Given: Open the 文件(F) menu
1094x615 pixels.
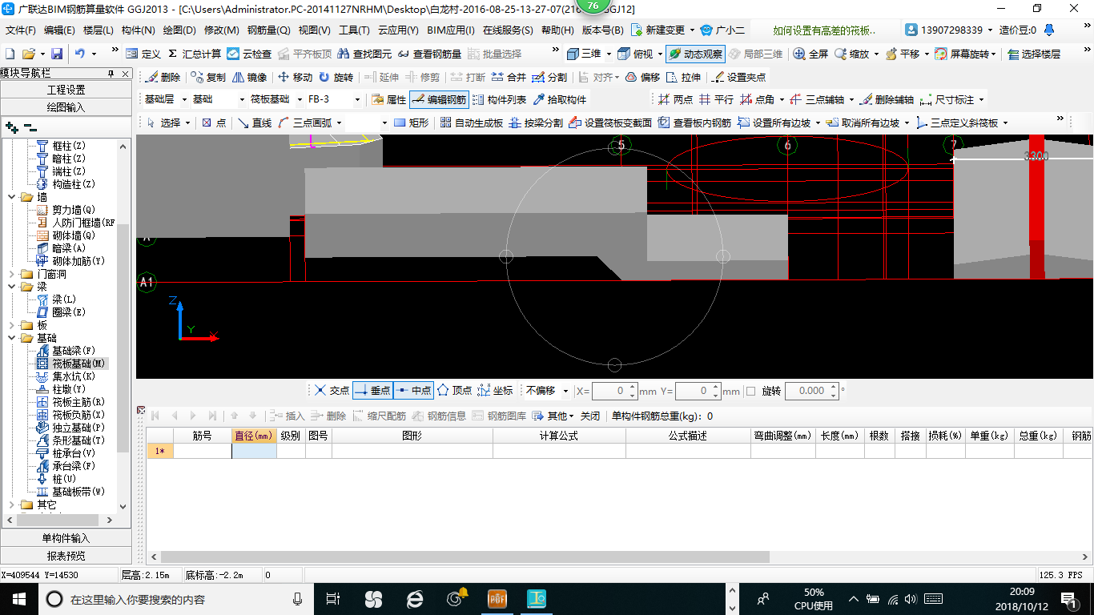Looking at the screenshot, I should 21,30.
